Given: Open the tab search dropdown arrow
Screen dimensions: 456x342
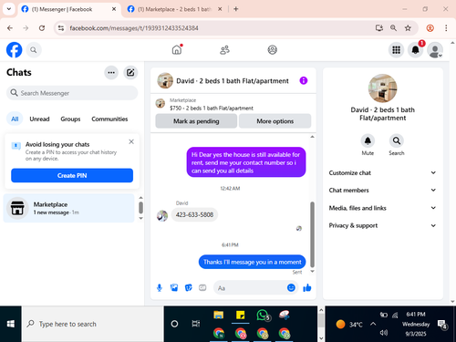Looking at the screenshot, I should tap(9, 9).
